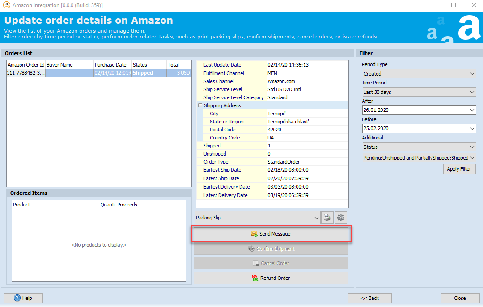Click the Refund Order button
This screenshot has width=483, height=307.
[271, 278]
